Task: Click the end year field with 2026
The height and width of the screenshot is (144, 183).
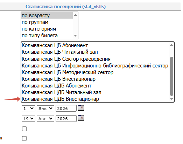Action: tap(66, 119)
